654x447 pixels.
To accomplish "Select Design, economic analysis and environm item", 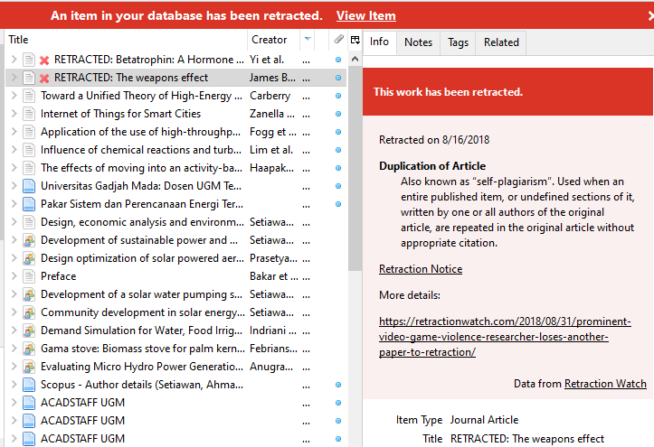I will coord(176,222).
